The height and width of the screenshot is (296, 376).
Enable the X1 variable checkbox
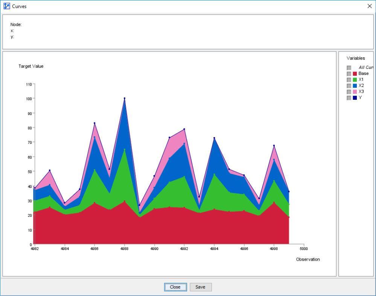point(349,80)
